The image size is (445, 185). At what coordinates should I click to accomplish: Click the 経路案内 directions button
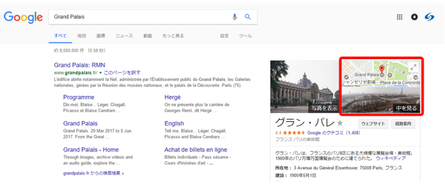403,123
